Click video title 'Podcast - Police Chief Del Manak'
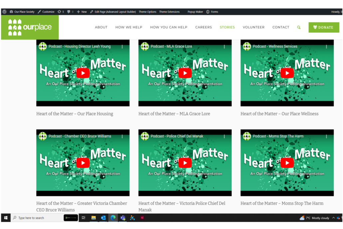The image size is (343, 229). [177, 136]
